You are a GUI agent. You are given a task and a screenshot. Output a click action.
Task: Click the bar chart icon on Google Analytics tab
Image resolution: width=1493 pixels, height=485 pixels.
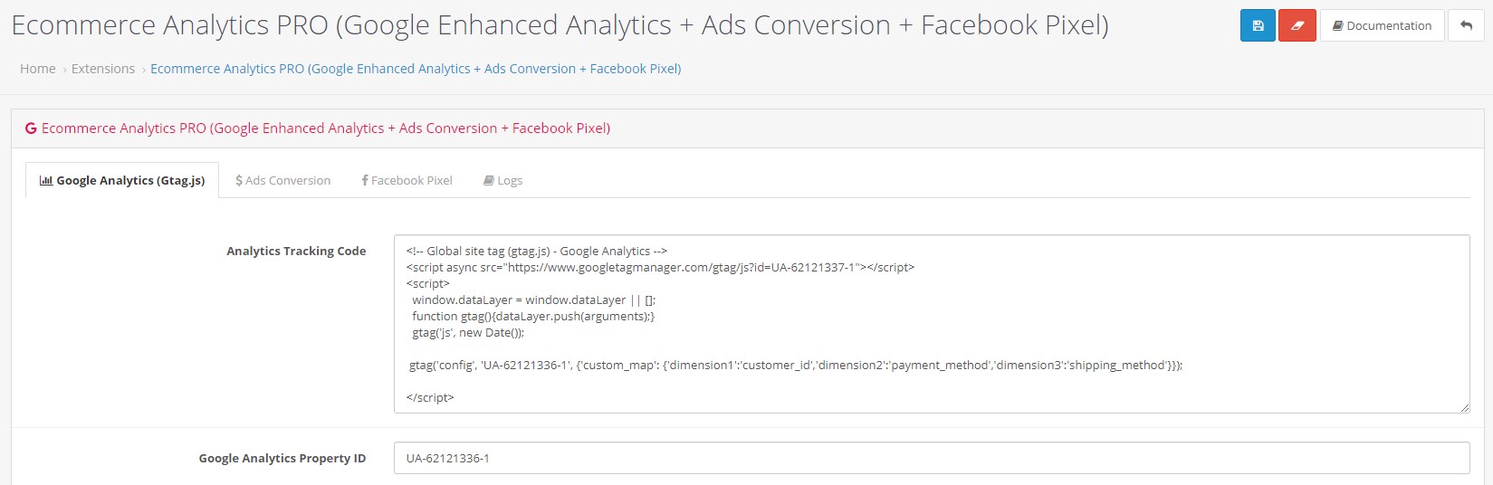pos(46,181)
